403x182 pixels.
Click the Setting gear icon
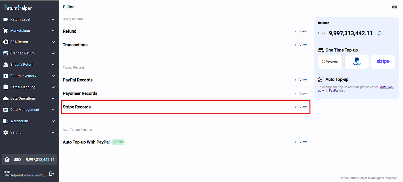6,132
